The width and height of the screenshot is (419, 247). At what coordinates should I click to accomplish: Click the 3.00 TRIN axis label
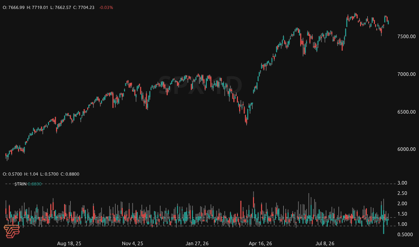[402, 183]
